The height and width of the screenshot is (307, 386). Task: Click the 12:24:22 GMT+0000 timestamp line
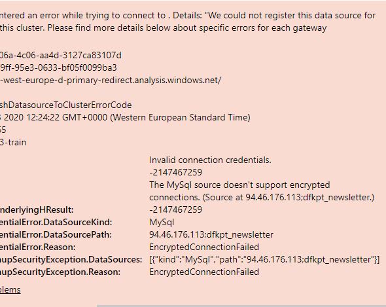[x=125, y=117]
